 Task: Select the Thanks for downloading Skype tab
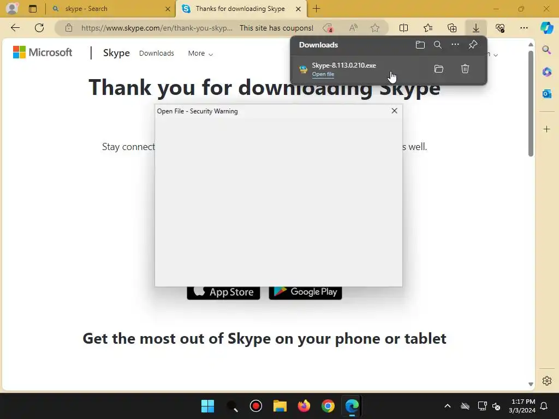tap(240, 9)
